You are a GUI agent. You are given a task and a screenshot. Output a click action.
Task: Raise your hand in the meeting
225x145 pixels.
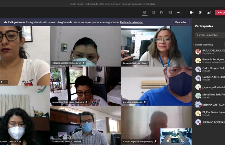pyautogui.click(x=161, y=12)
